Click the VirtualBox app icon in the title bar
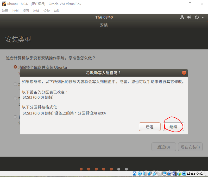Viewport: 208px width, 177px height. [4, 4]
